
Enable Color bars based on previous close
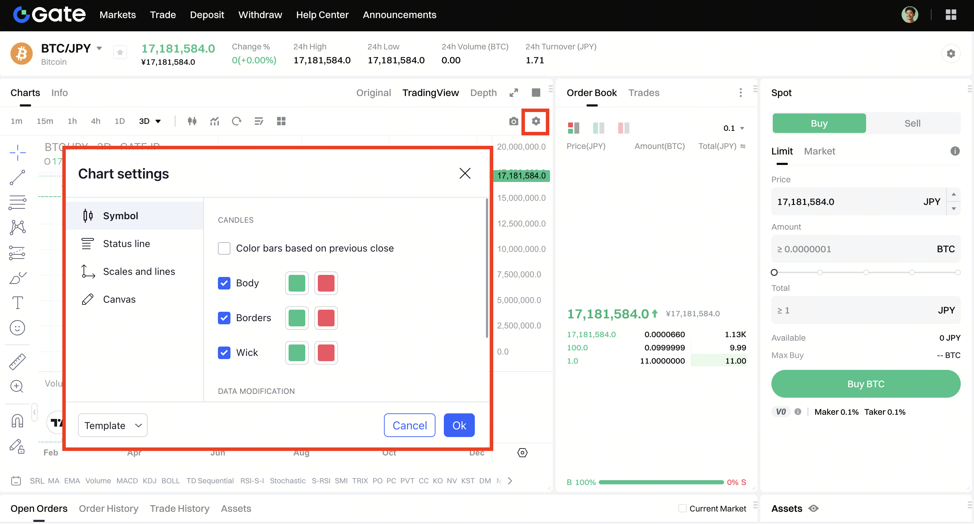click(x=224, y=248)
